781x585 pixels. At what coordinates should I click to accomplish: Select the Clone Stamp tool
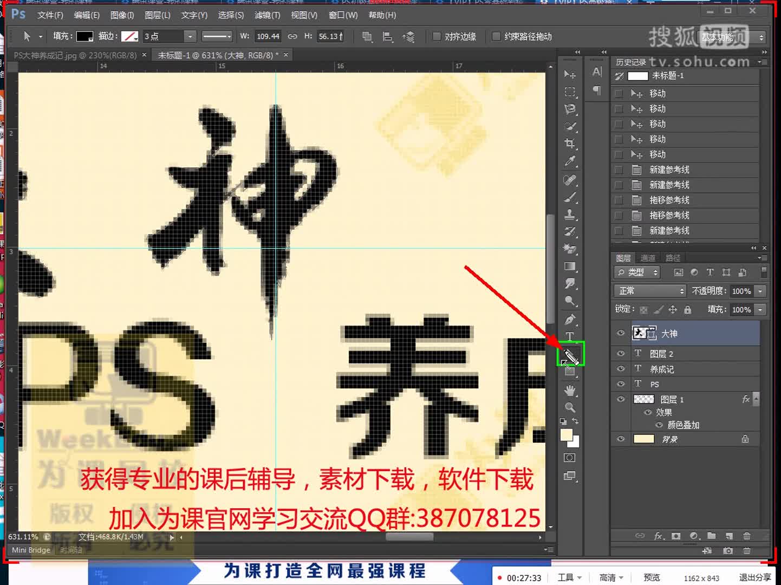click(x=570, y=214)
